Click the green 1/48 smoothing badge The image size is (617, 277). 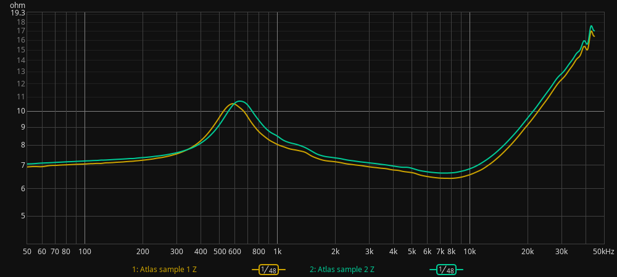[445, 270]
